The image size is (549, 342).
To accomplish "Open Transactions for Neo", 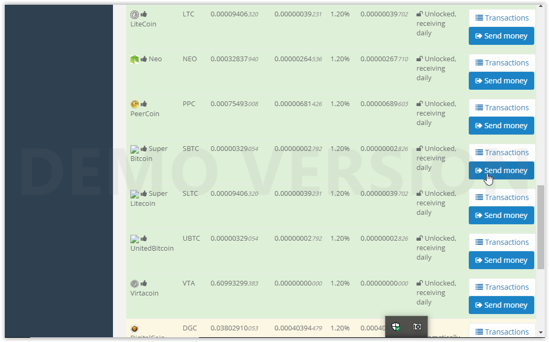I will (501, 63).
